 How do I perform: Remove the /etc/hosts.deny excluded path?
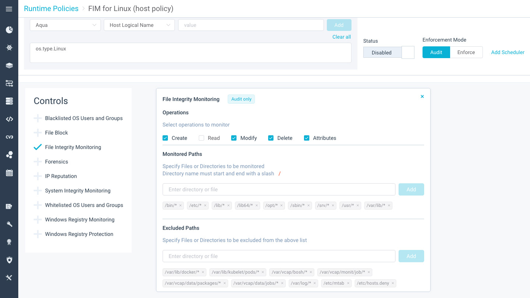(393, 283)
